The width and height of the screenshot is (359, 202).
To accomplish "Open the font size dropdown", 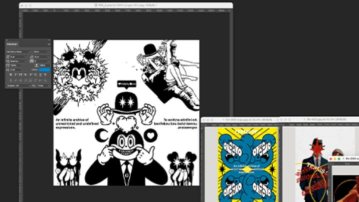I will coord(25,57).
